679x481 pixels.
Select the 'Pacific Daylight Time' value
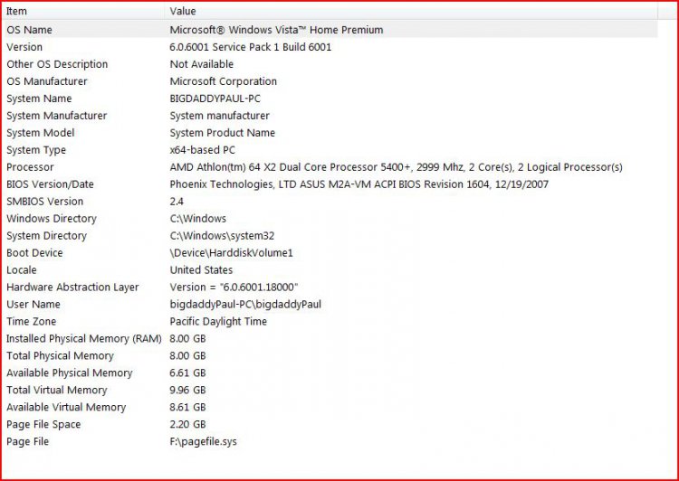(218, 322)
